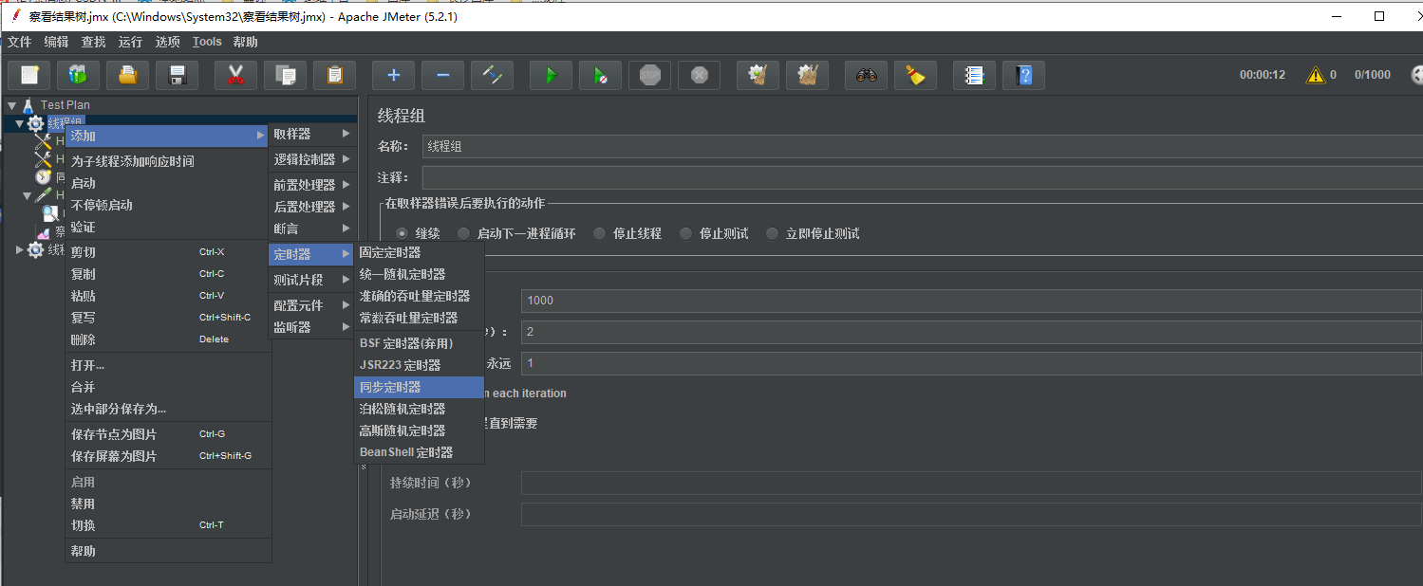Choose 固定定时器 from timer list

(419, 252)
